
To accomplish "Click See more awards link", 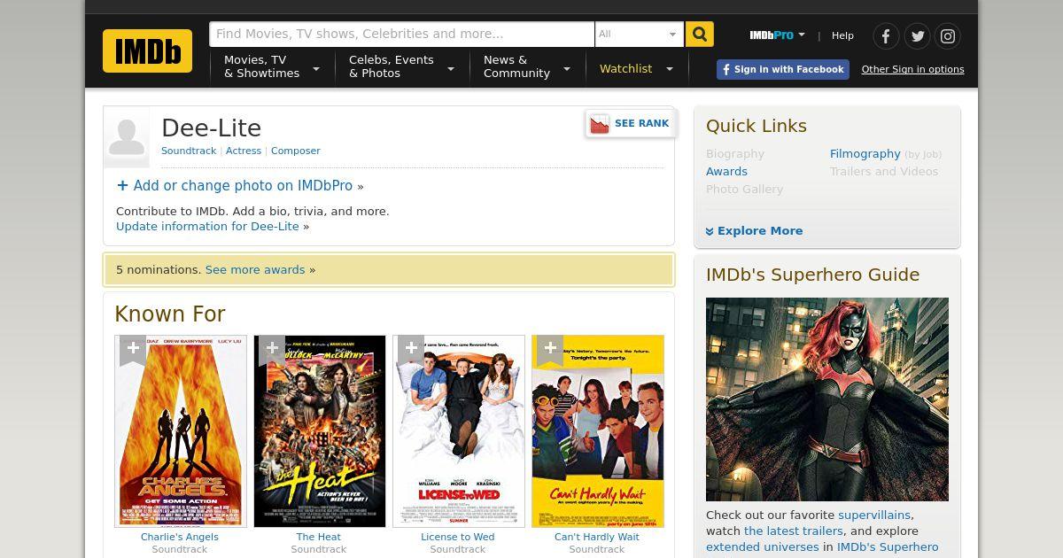I will click(255, 269).
